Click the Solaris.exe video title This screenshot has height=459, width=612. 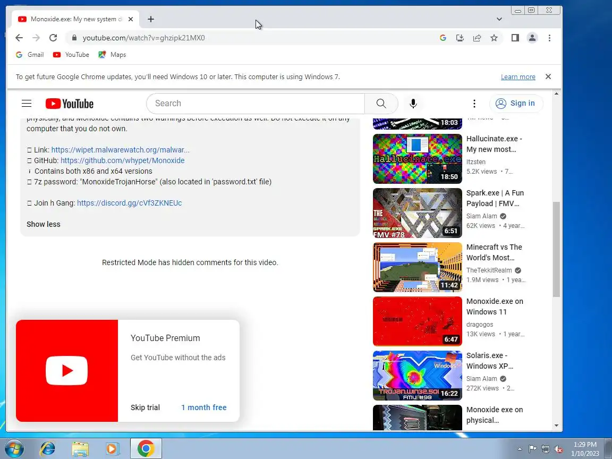[x=489, y=361]
